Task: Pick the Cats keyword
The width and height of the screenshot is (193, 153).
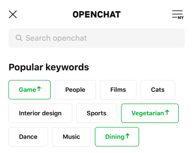Action: click(x=158, y=90)
